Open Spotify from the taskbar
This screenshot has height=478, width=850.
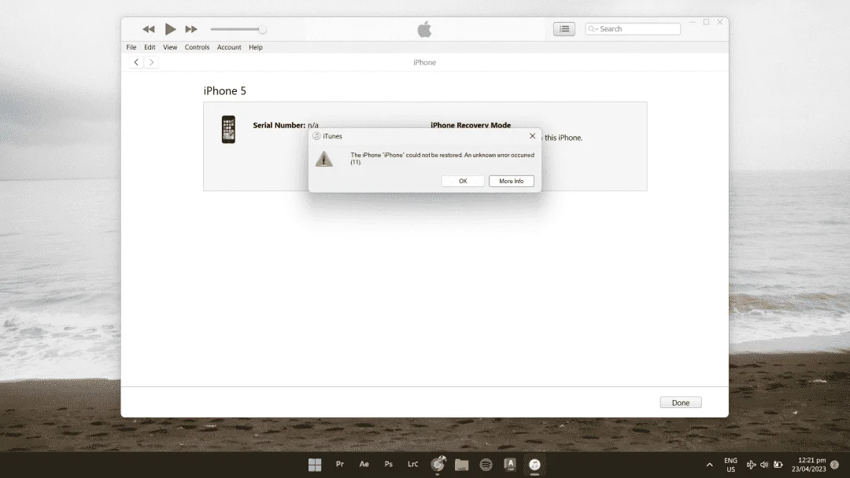coord(486,465)
